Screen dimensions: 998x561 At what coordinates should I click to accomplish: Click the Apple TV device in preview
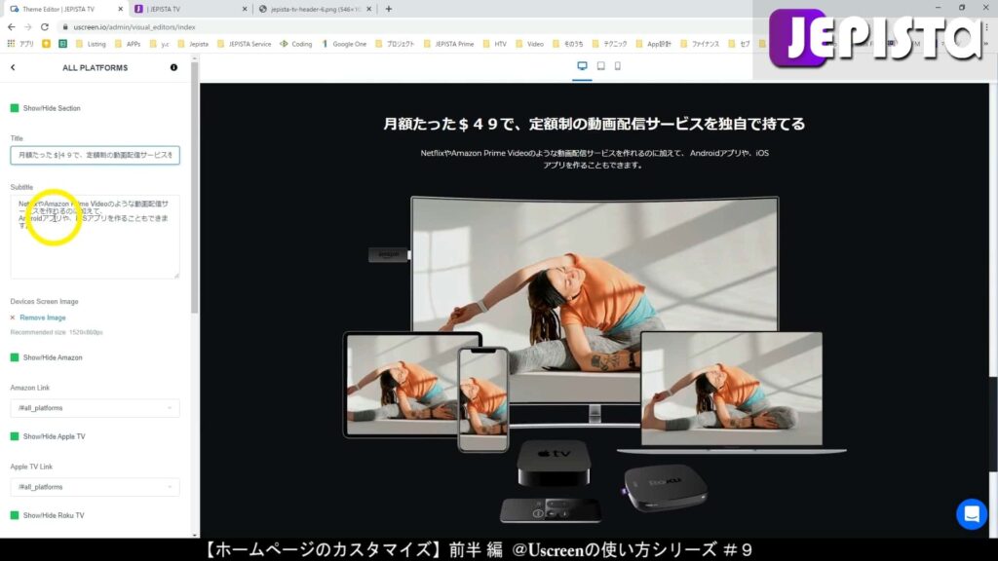pyautogui.click(x=554, y=463)
